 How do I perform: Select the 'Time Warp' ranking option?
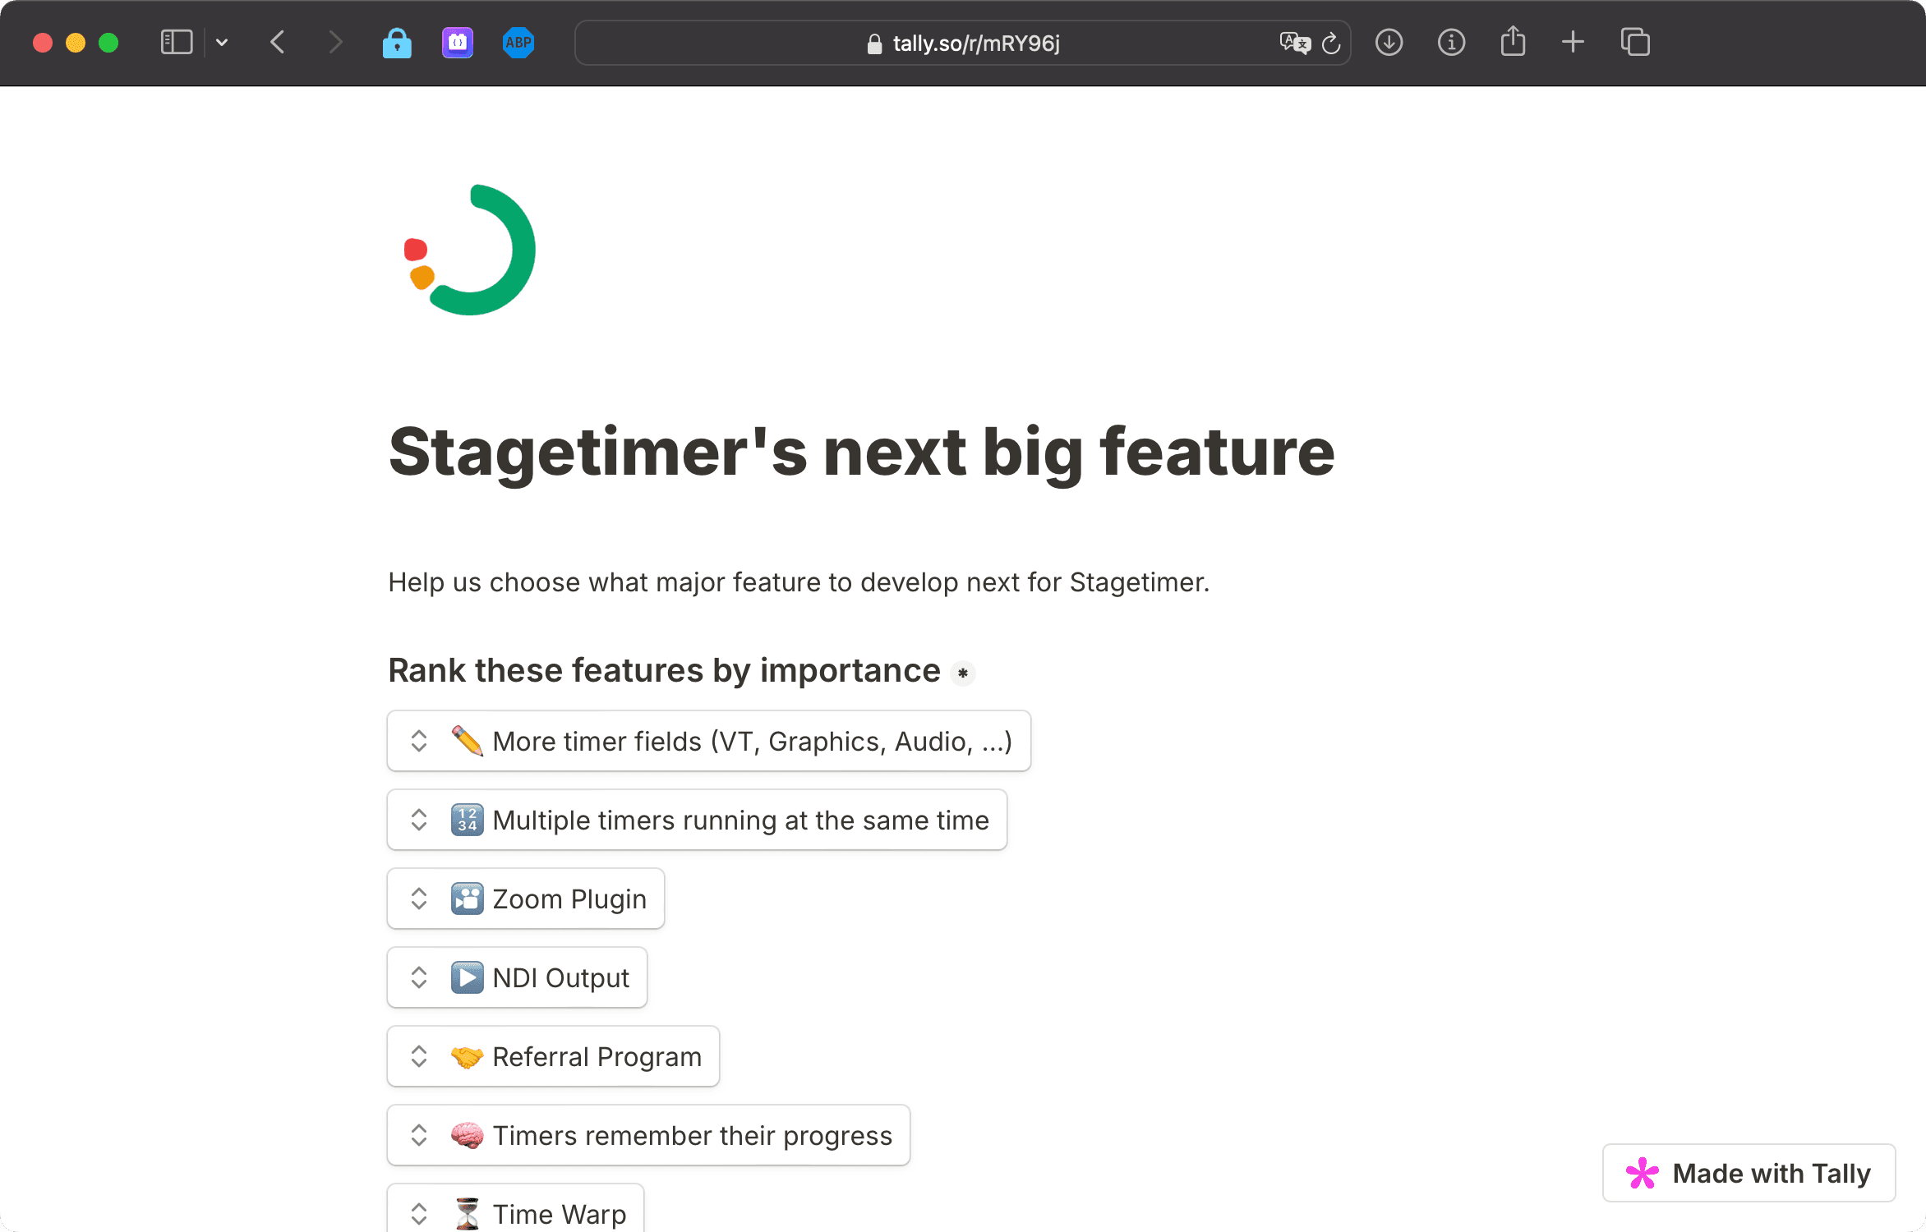[515, 1208]
